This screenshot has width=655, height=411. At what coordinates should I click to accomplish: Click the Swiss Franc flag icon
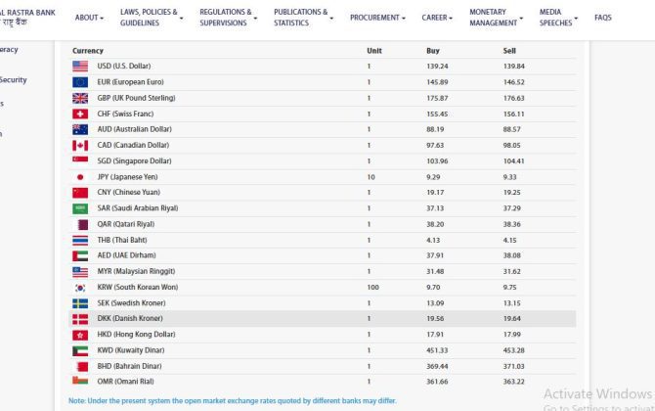[x=80, y=114]
